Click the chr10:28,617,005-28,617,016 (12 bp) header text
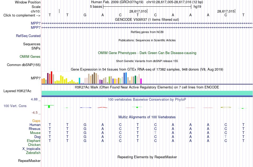Image resolution: width=253 pixels, height=167 pixels. coord(175,2)
